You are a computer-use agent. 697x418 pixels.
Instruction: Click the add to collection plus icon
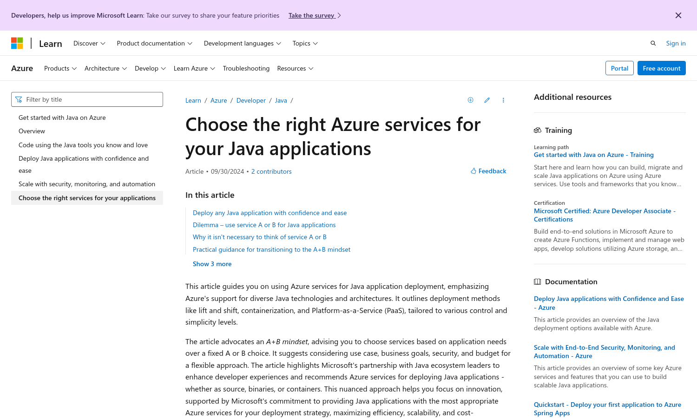pos(470,100)
